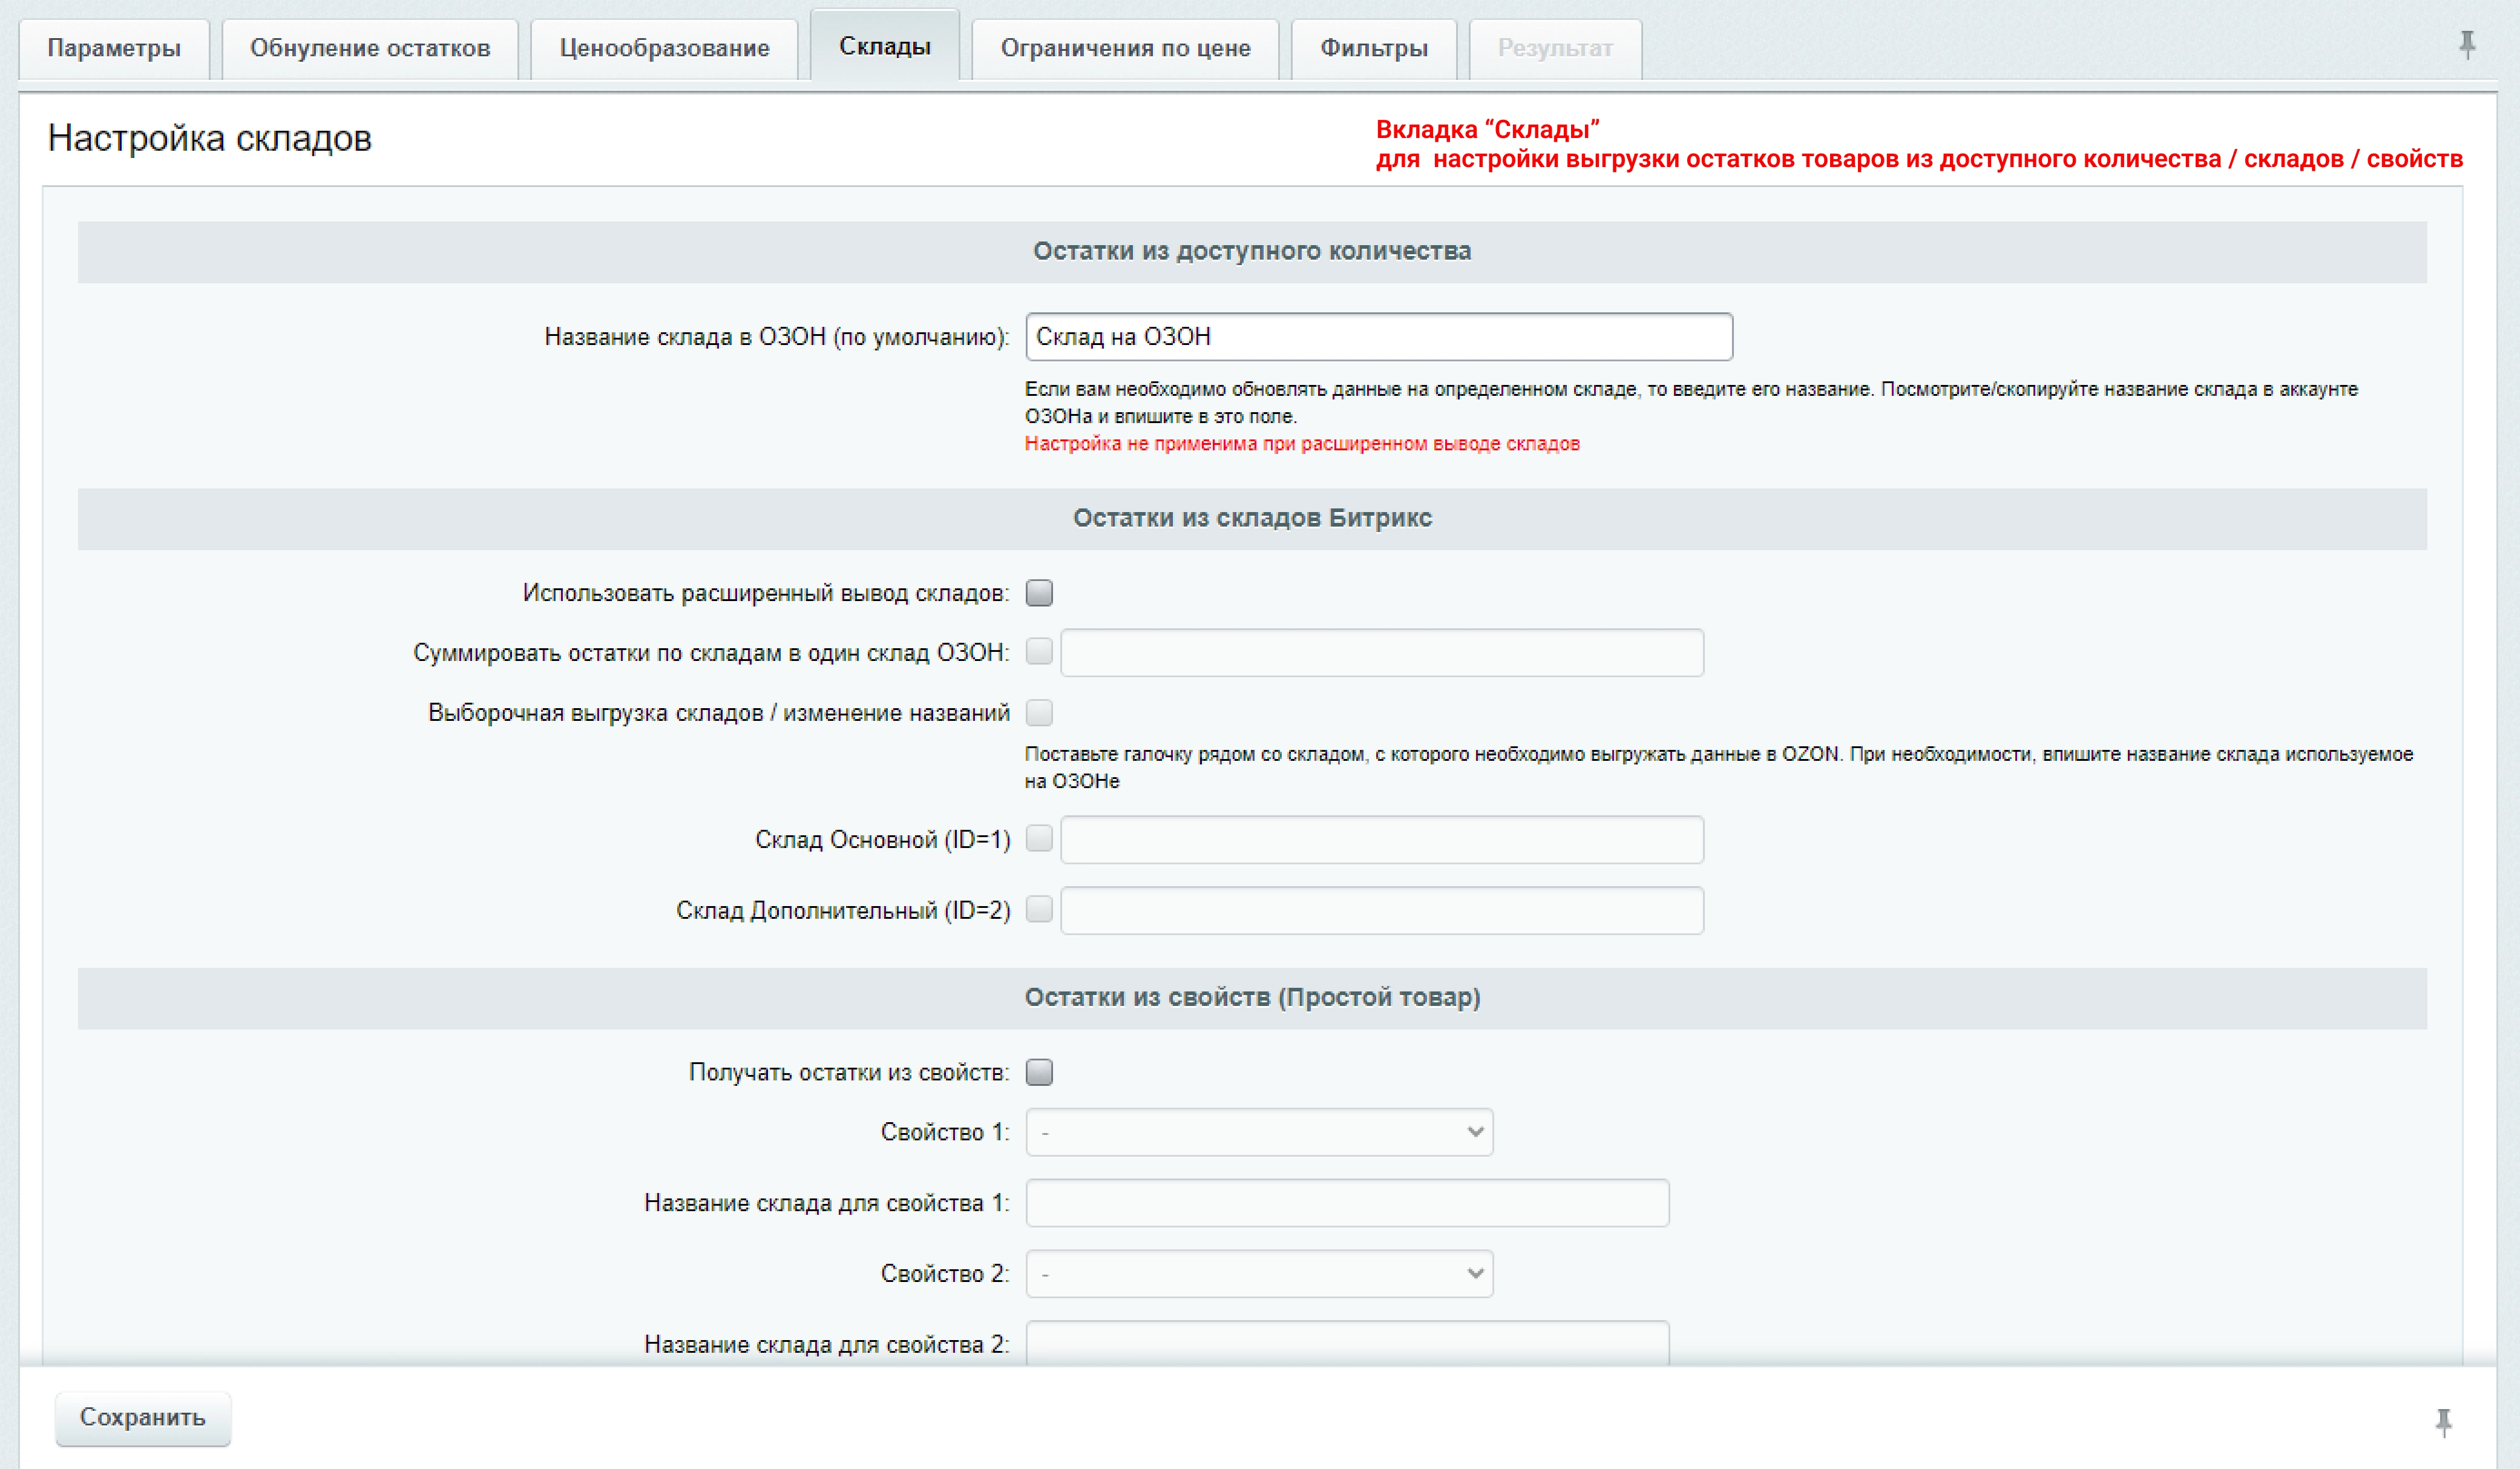Open the 'Ограничения по цене' tab
The width and height of the screenshot is (2520, 1469).
1125,48
